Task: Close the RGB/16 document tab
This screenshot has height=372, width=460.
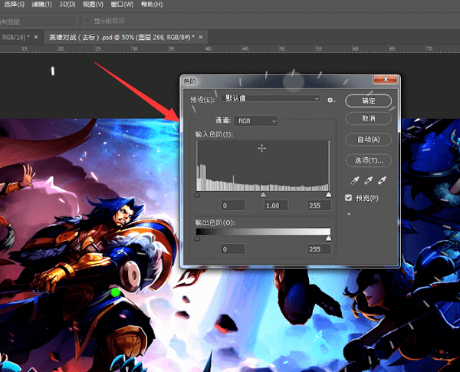Action: click(36, 36)
